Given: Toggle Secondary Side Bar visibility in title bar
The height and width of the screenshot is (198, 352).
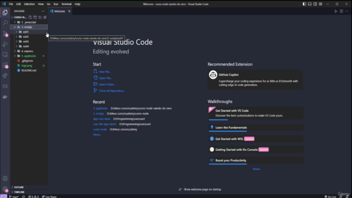Looking at the screenshot, I should click(x=315, y=4).
